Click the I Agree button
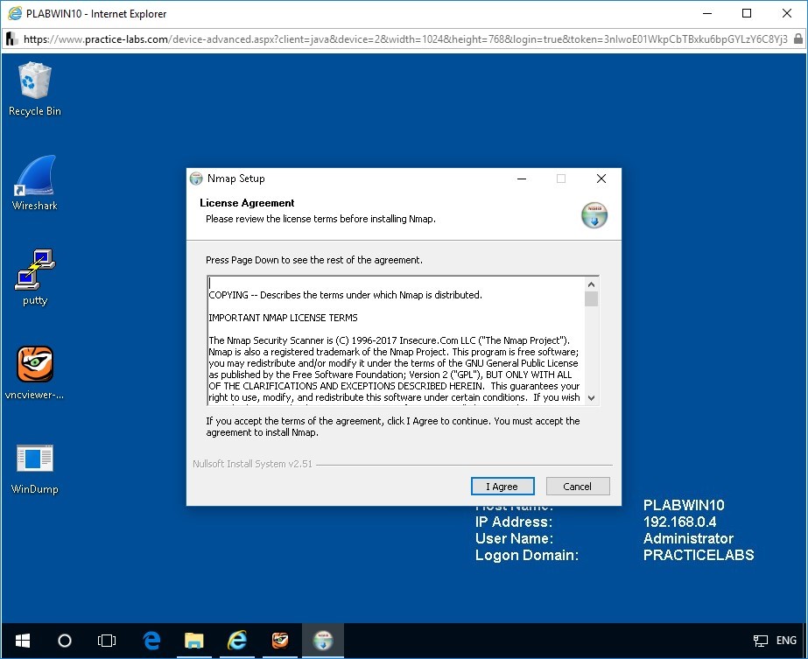 pyautogui.click(x=502, y=487)
